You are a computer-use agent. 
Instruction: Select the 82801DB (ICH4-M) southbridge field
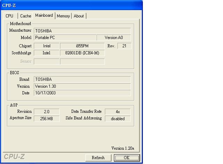click(82, 53)
